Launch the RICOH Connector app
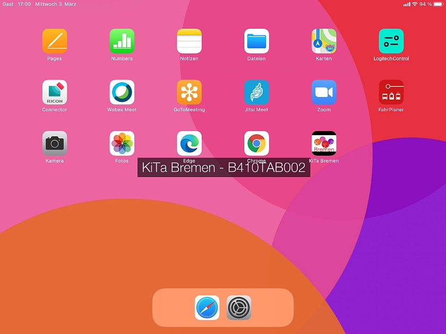This screenshot has height=334, width=446. click(x=55, y=92)
